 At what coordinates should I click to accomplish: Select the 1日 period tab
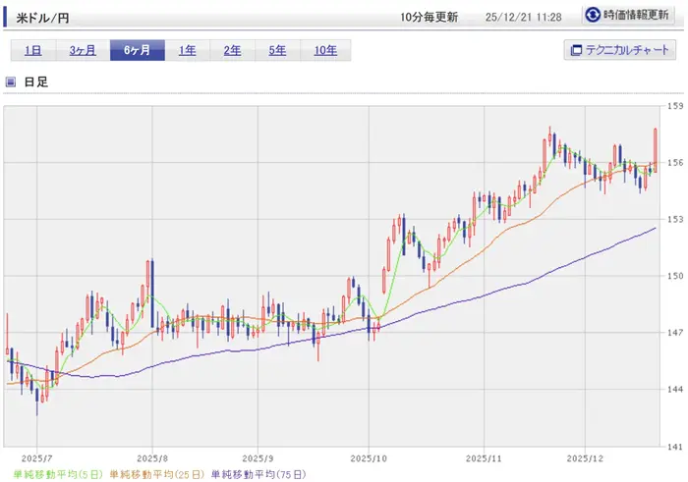[x=32, y=51]
